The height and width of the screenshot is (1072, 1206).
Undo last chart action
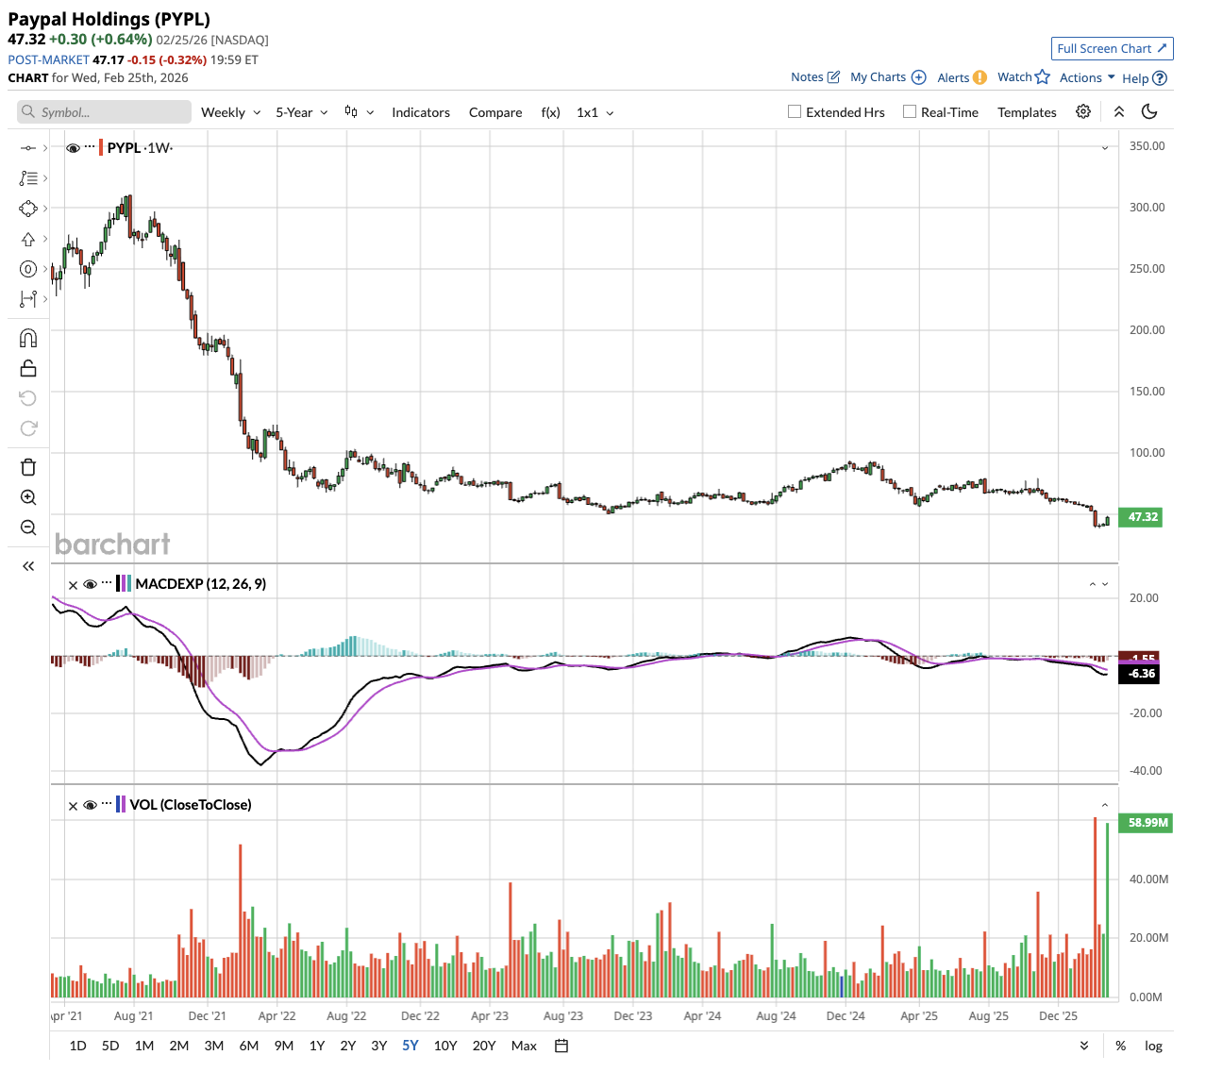(28, 398)
